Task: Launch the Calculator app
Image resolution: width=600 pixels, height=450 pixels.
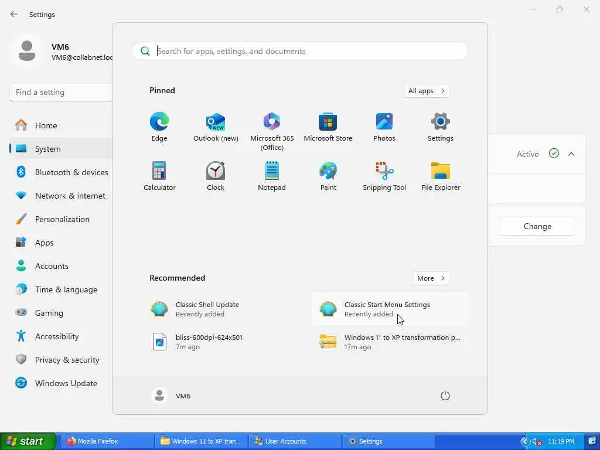Action: (x=159, y=176)
